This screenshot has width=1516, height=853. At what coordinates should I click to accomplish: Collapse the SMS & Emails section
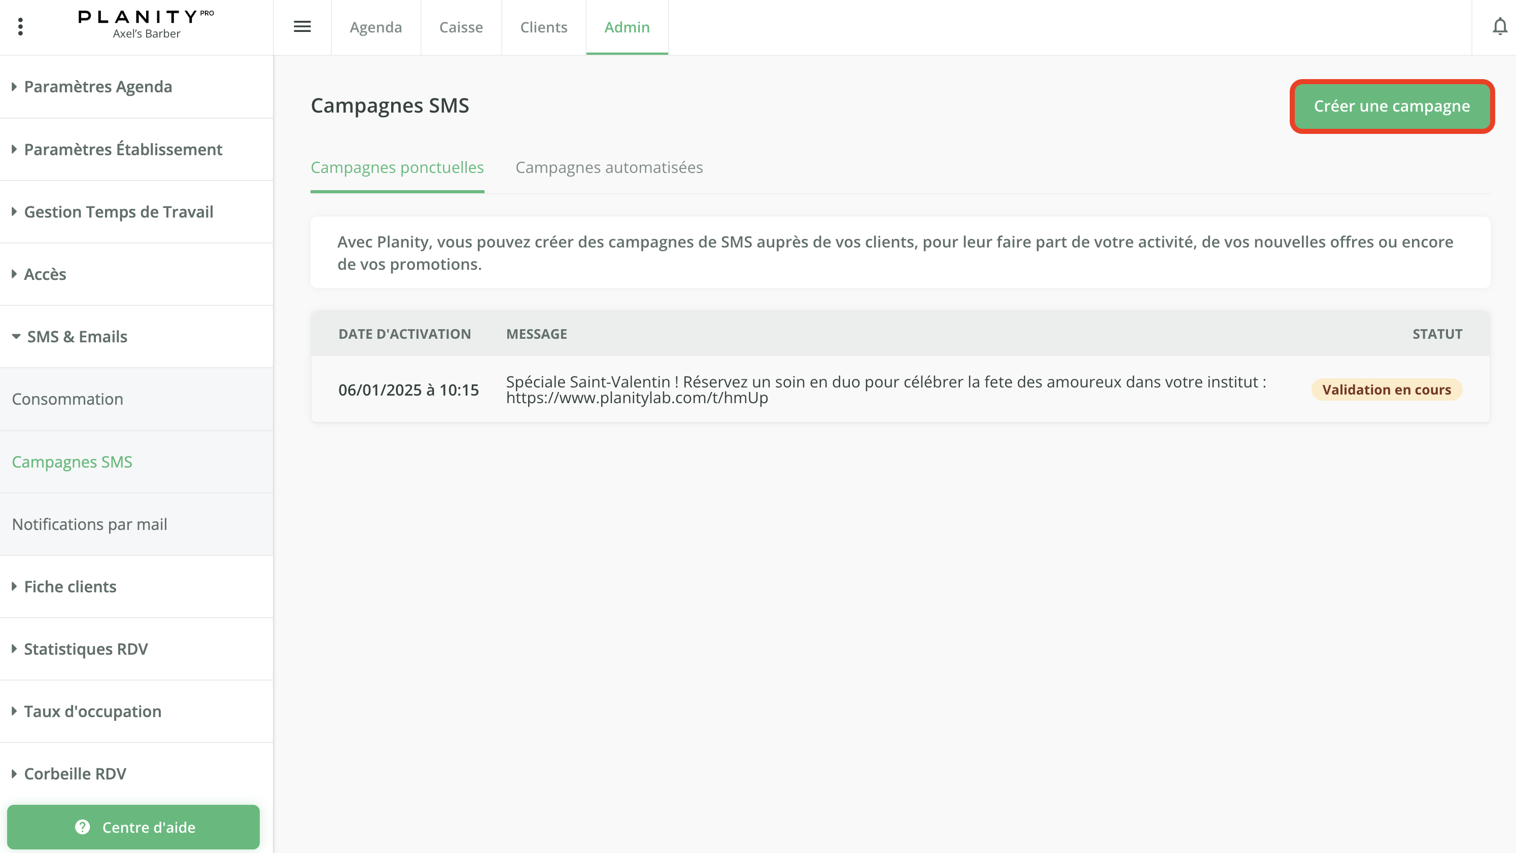click(77, 337)
